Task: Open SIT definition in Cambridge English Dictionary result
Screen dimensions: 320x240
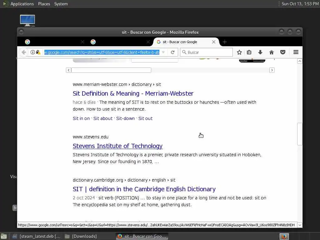Action: pyautogui.click(x=144, y=189)
